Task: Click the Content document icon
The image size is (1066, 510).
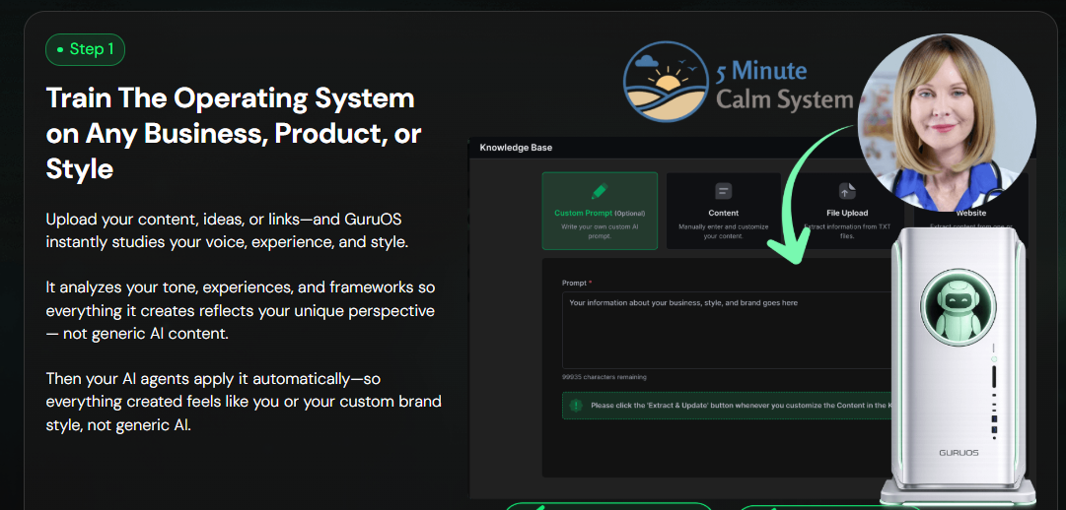Action: coord(724,191)
